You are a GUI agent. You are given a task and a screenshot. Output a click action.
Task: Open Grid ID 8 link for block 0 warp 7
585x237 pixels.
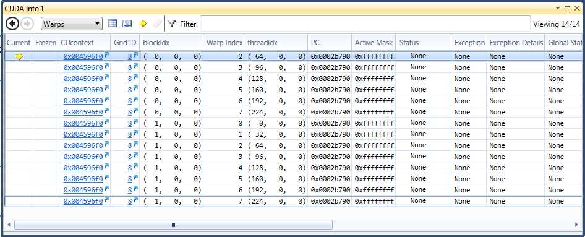coord(130,112)
